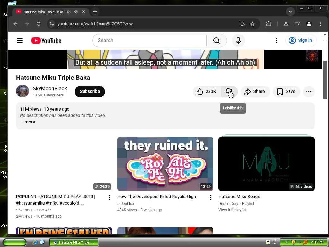Open POPULAR HATSUNE MIKU PLAYLIST video title
The width and height of the screenshot is (329, 247).
point(56,200)
